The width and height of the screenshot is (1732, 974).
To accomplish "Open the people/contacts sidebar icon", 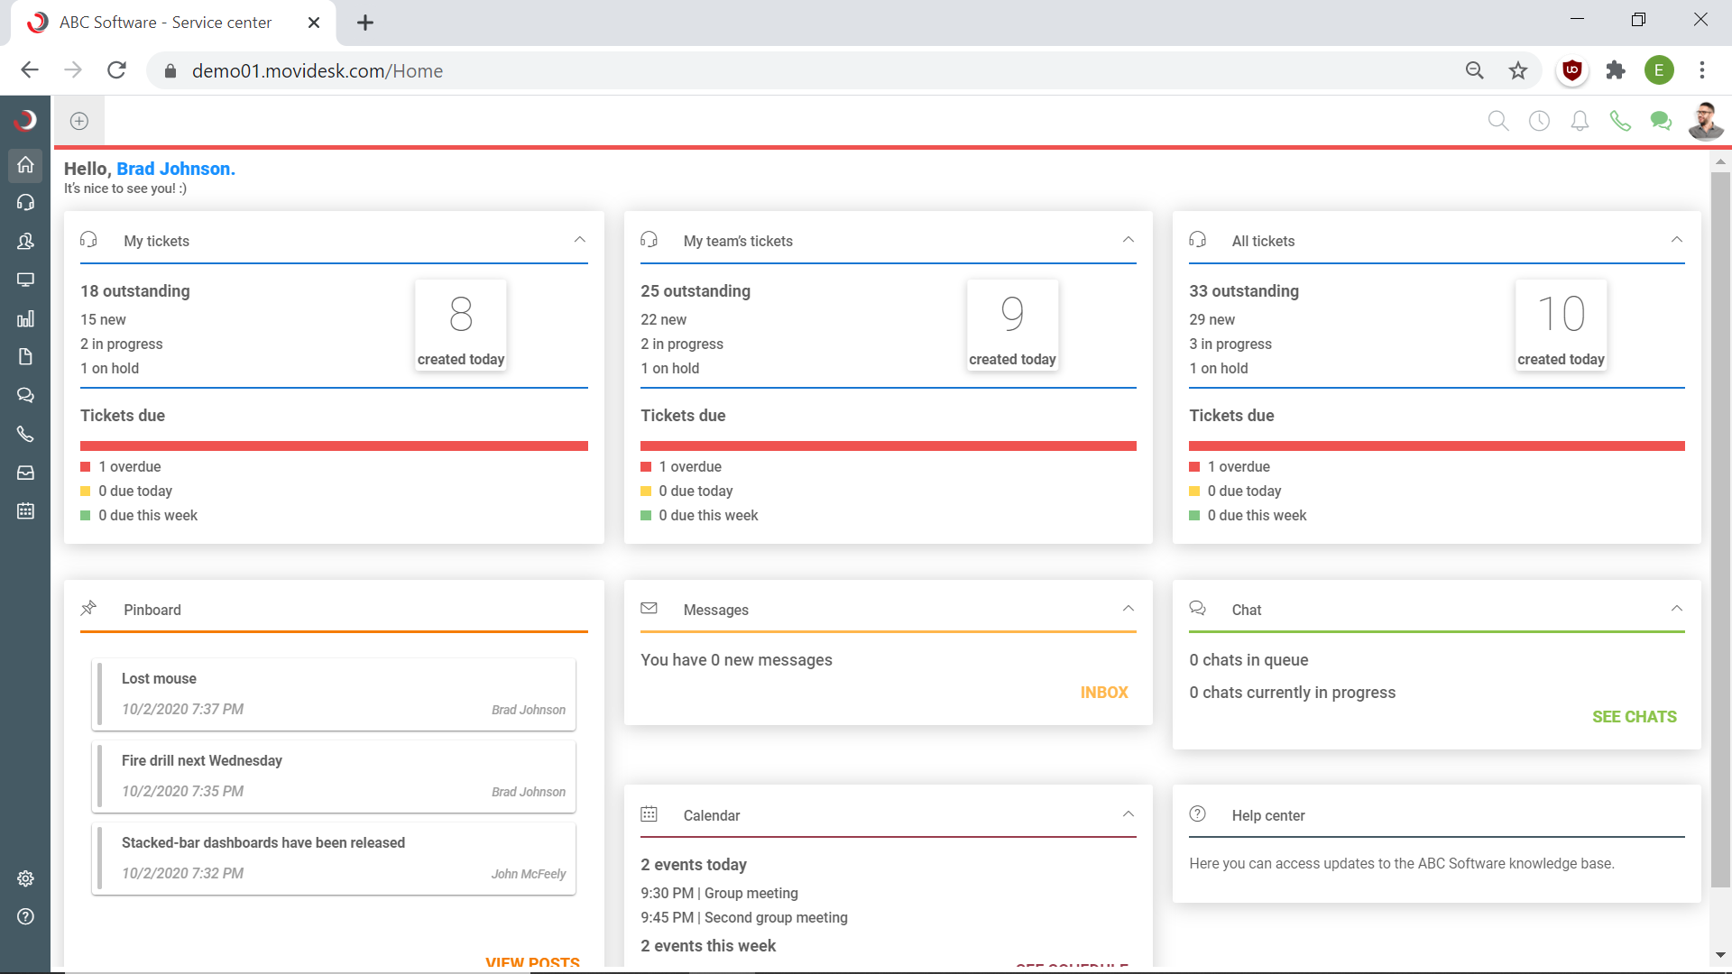I will 25,241.
